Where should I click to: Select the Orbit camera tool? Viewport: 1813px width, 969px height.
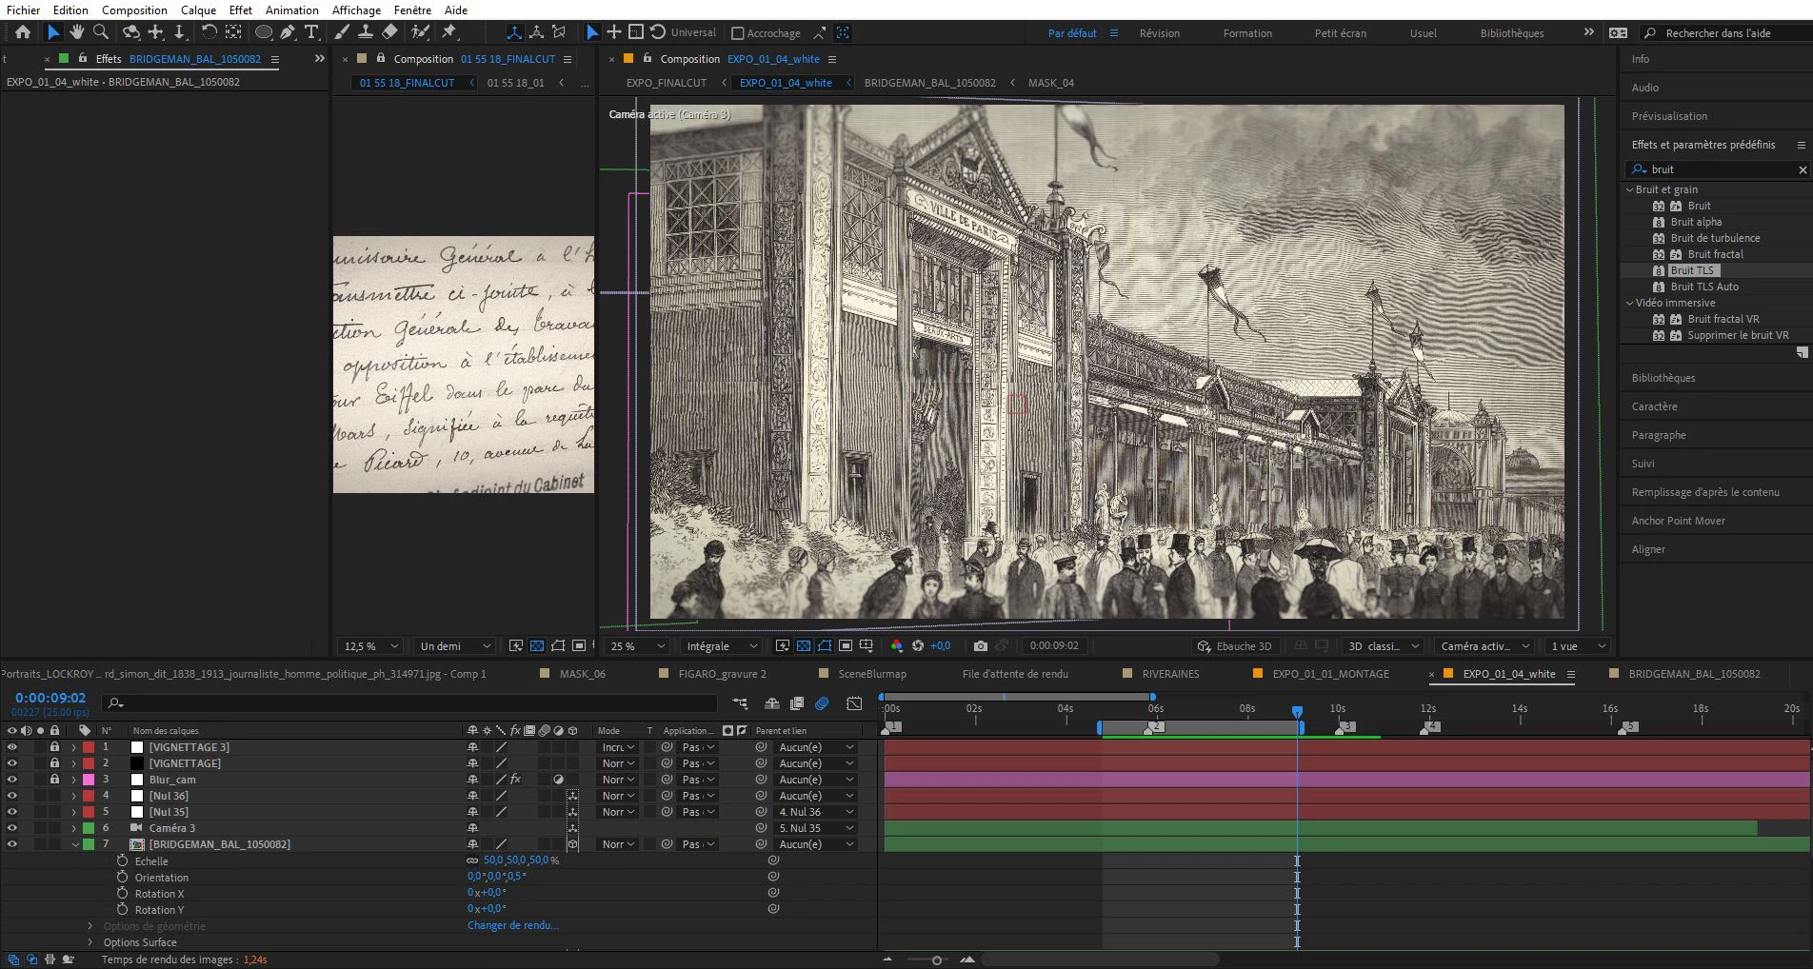131,32
